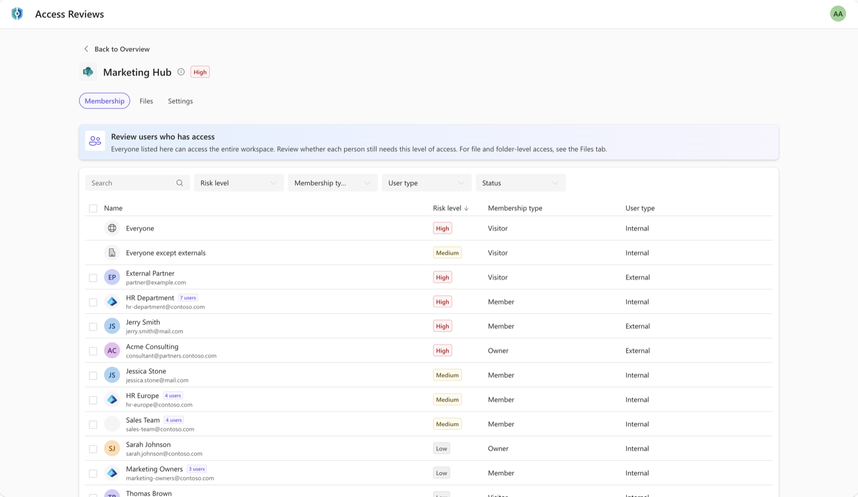Click Jerry Smith's JS avatar
Image resolution: width=858 pixels, height=497 pixels.
112,326
